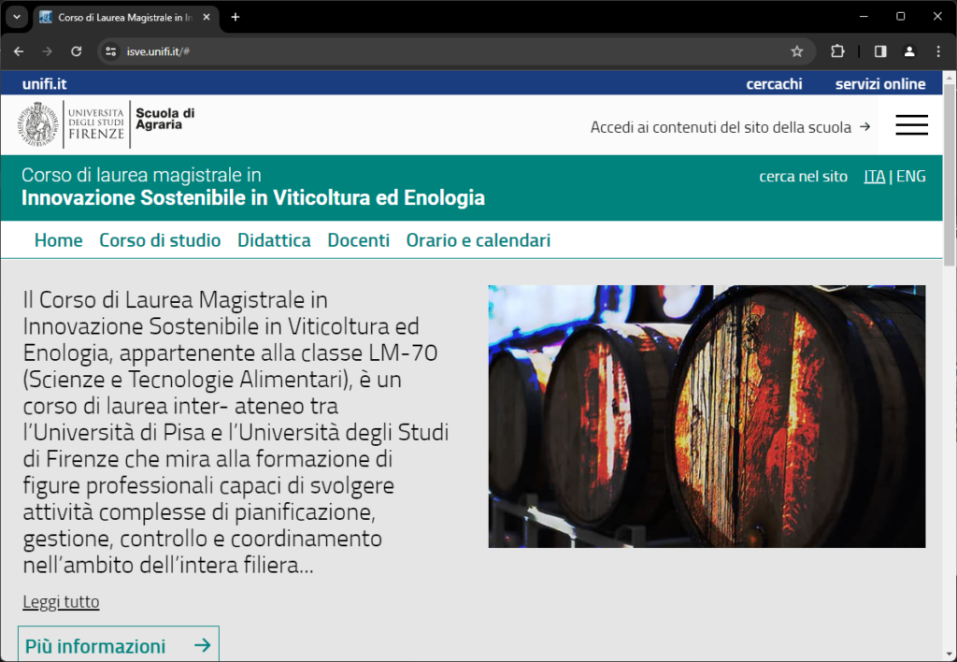957x662 pixels.
Task: Switch language to ITA
Action: point(874,177)
